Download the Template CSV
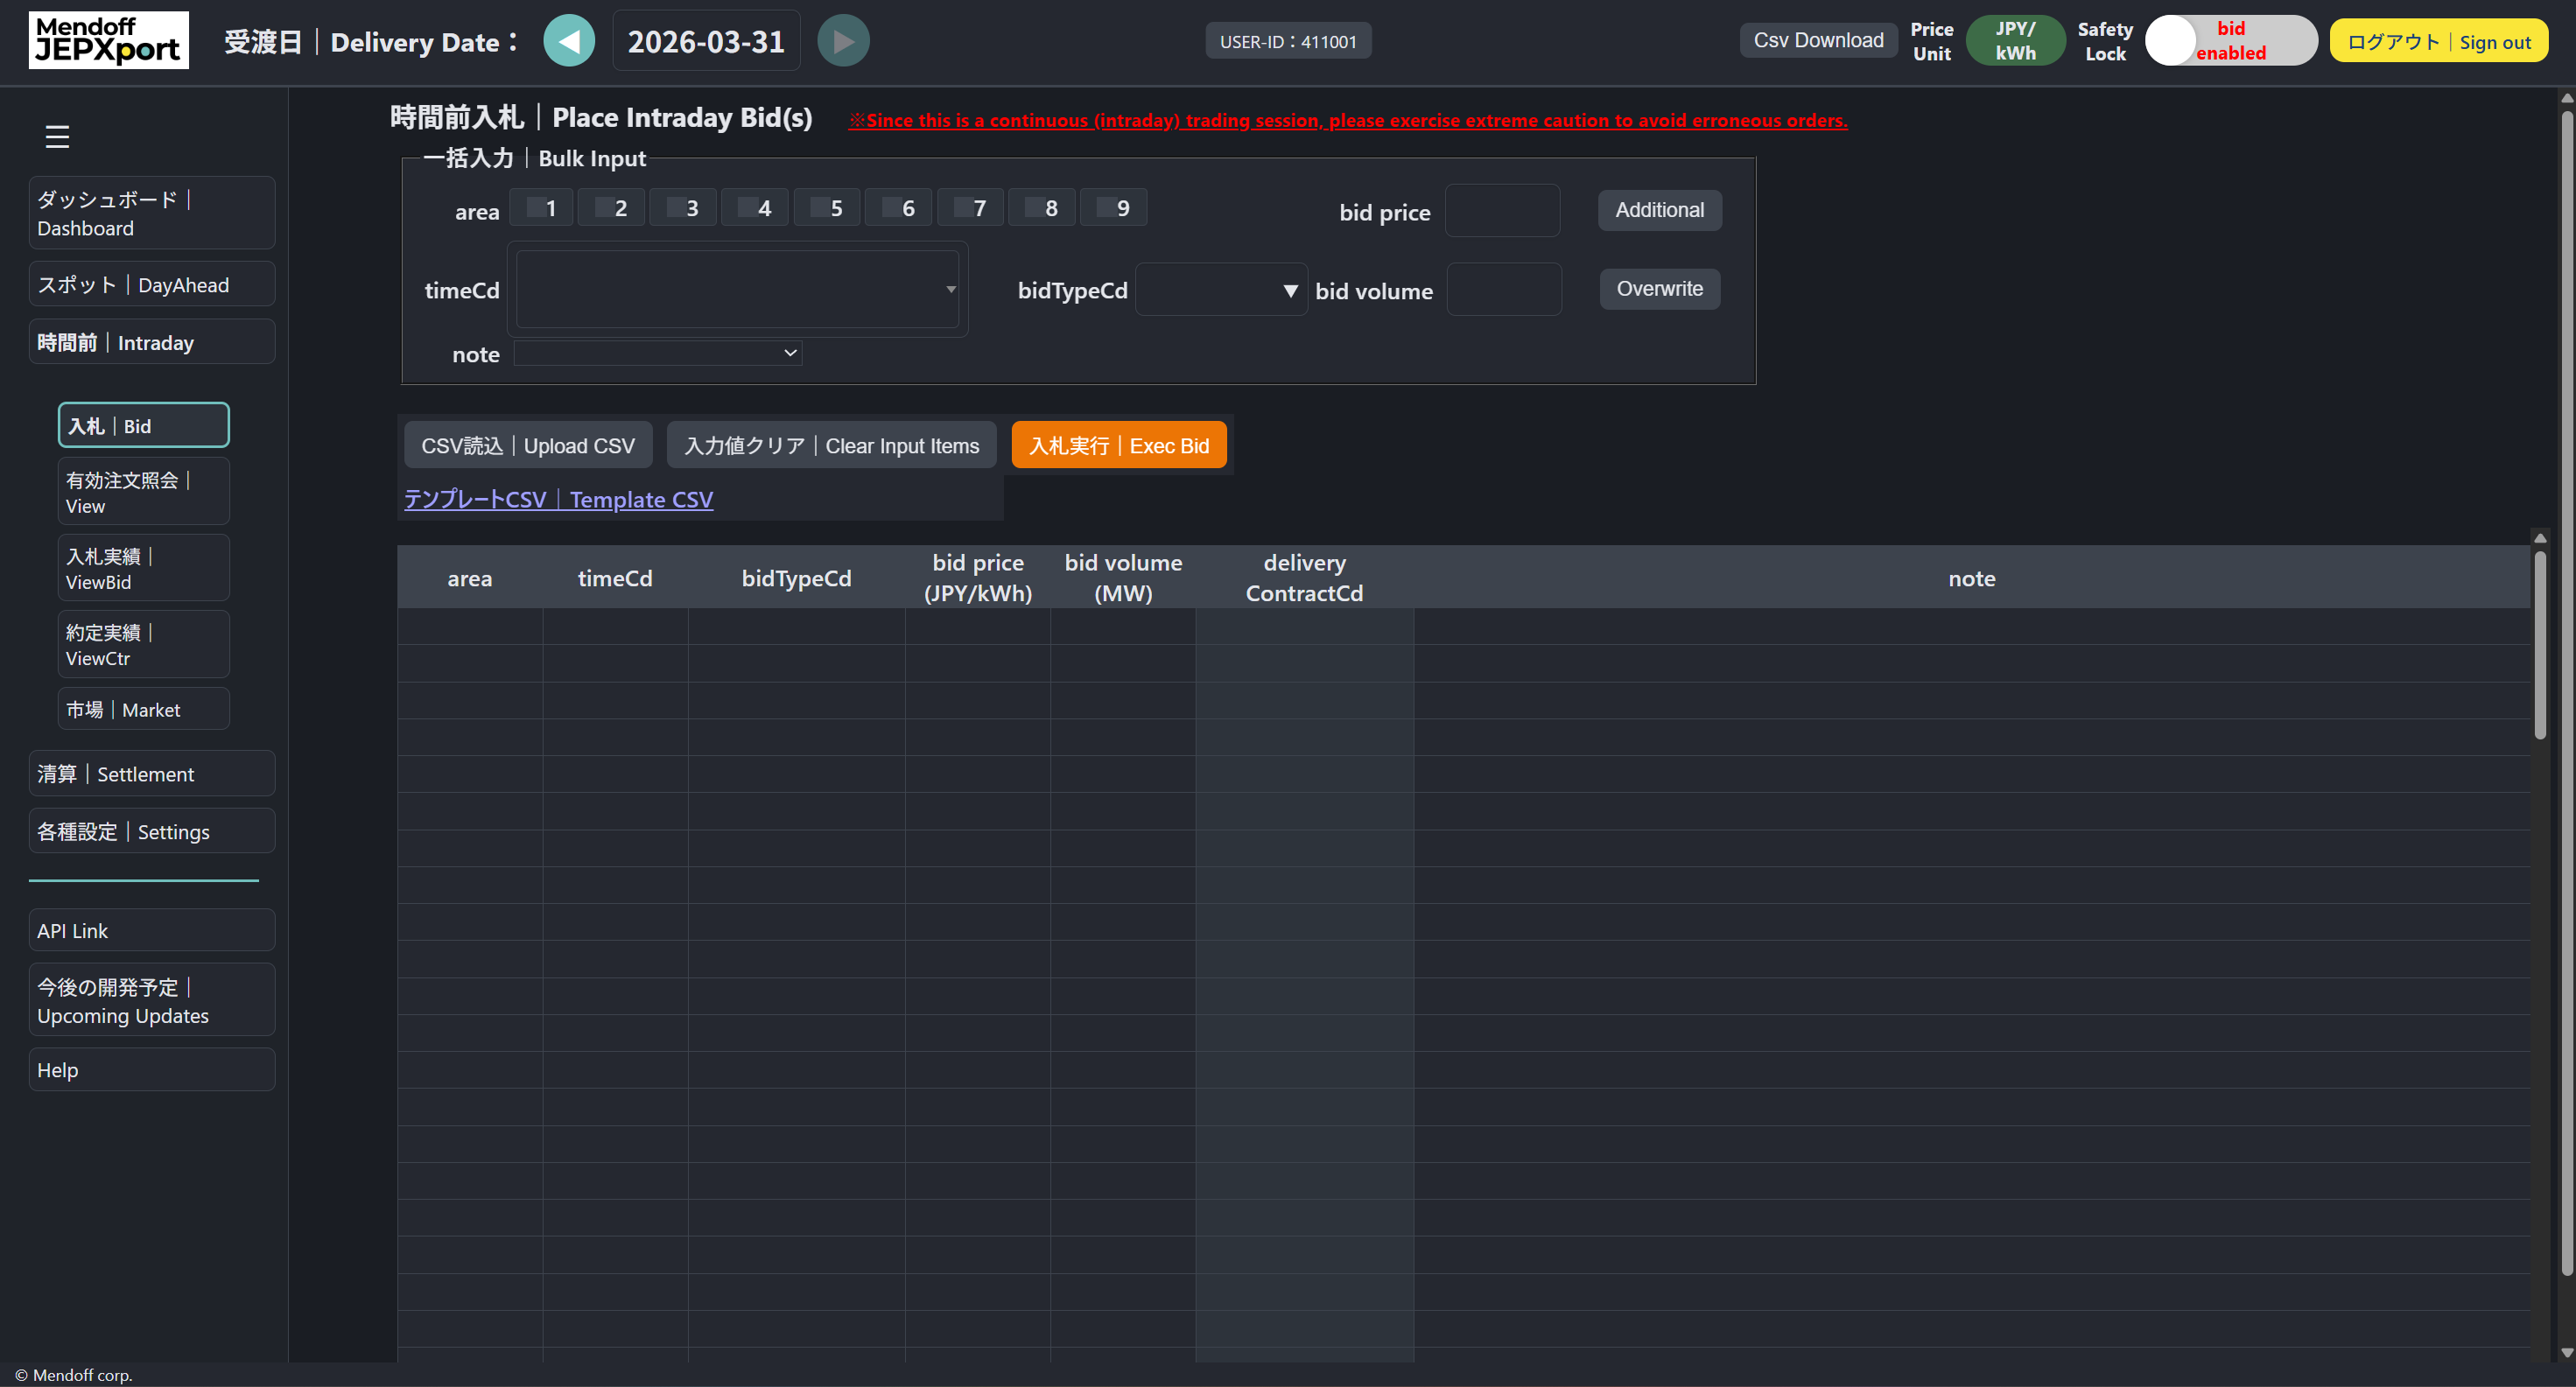 pyautogui.click(x=557, y=499)
